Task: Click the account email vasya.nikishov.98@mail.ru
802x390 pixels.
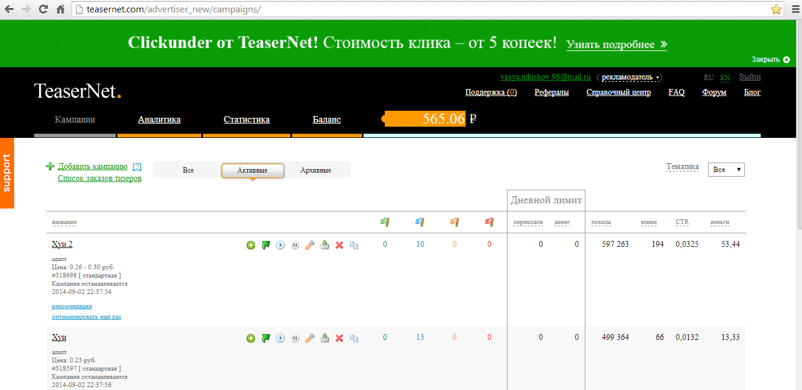Action: coord(546,77)
